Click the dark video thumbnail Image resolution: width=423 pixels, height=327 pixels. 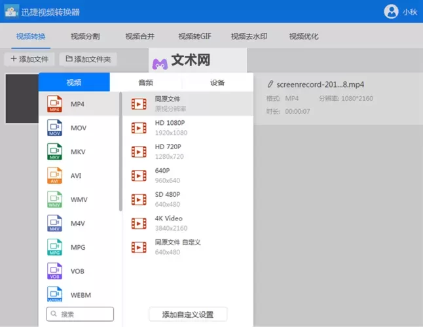tap(22, 99)
